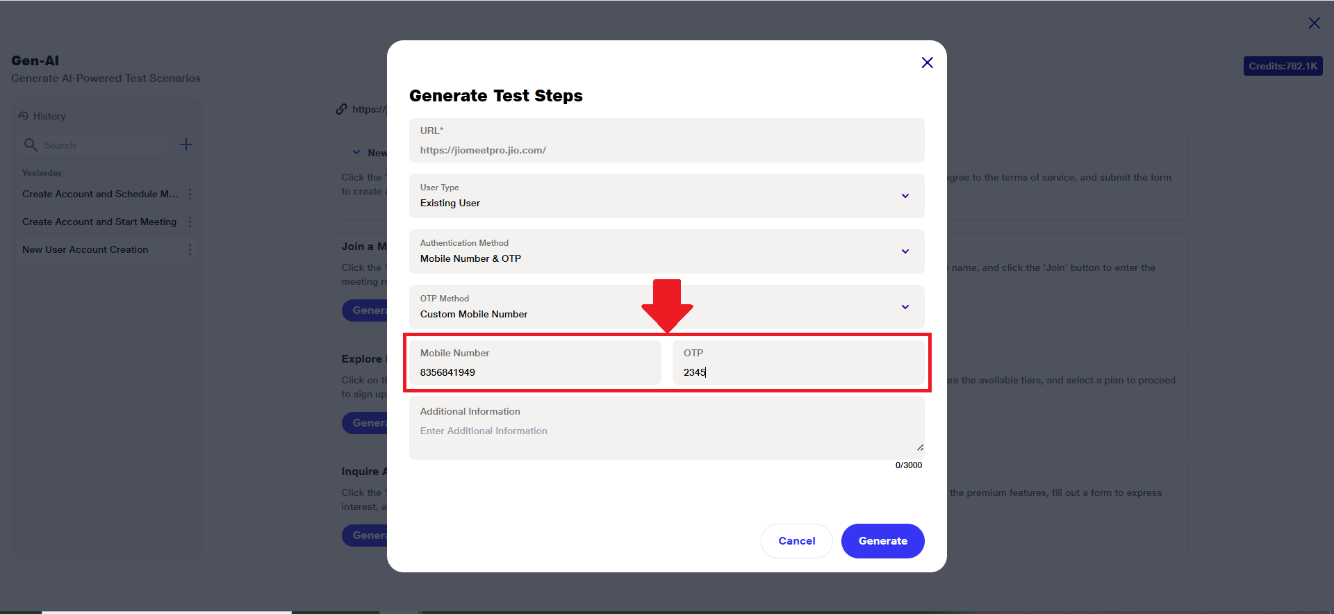Open Create Account and Start Meeting history

tap(99, 222)
